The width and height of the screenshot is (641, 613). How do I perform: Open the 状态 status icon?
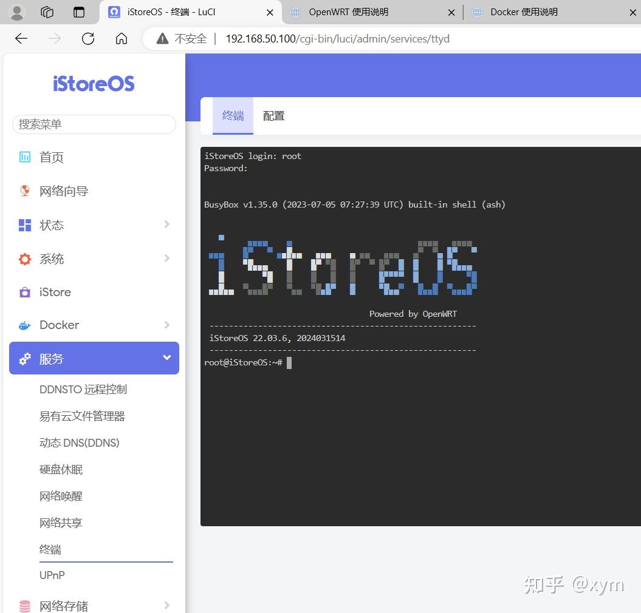coord(24,225)
